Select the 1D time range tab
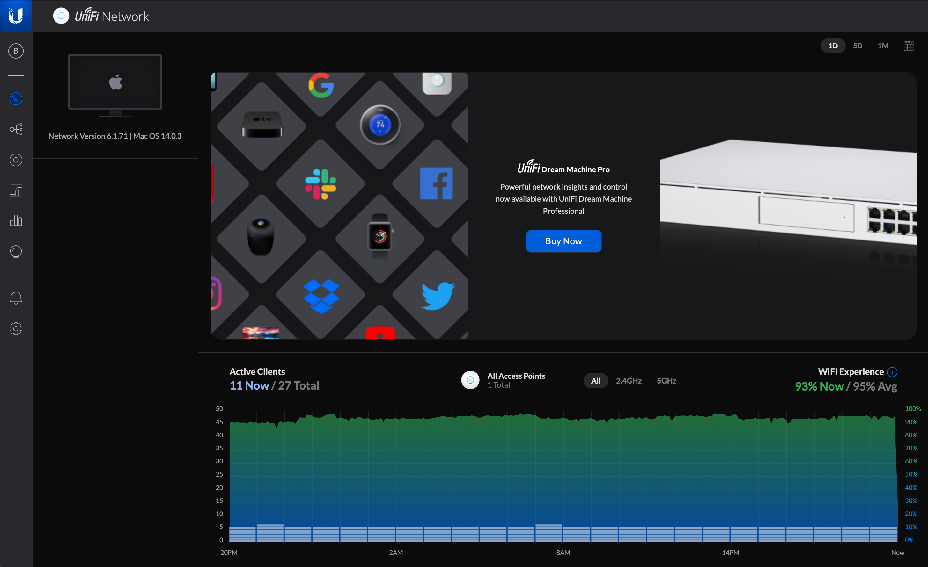928x567 pixels. tap(833, 46)
